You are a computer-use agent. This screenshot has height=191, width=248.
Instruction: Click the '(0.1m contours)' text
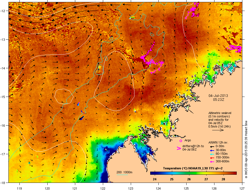click(x=219, y=116)
